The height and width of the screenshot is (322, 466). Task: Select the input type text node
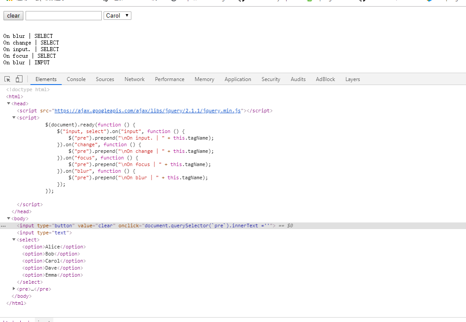44,233
